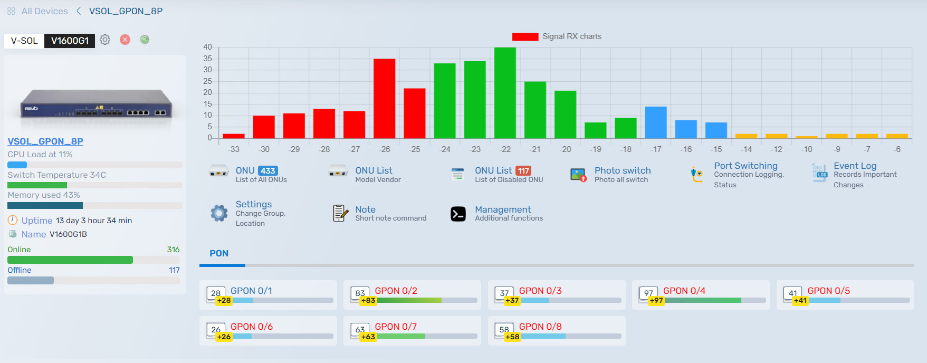Open the Settings gear for group and location
Image resolution: width=927 pixels, height=363 pixels.
click(x=219, y=213)
